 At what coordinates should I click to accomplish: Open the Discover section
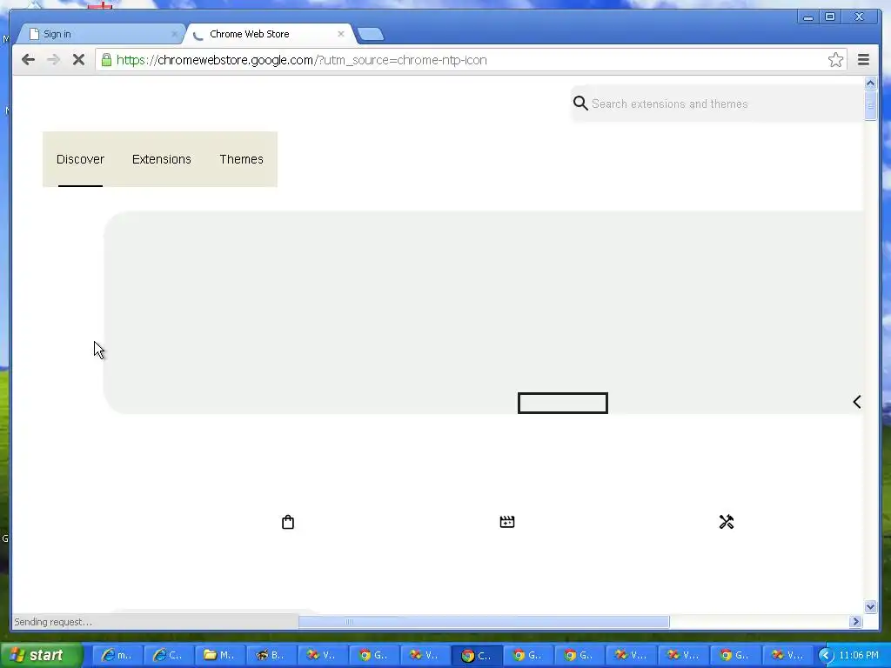tap(80, 159)
